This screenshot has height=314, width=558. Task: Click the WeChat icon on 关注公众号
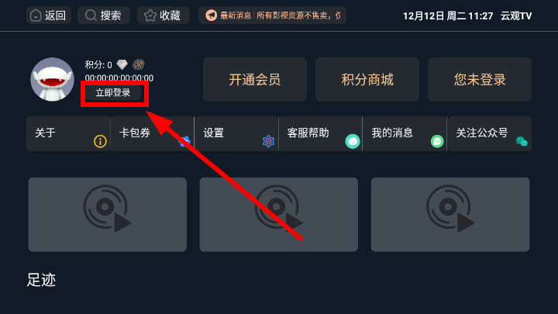point(522,141)
